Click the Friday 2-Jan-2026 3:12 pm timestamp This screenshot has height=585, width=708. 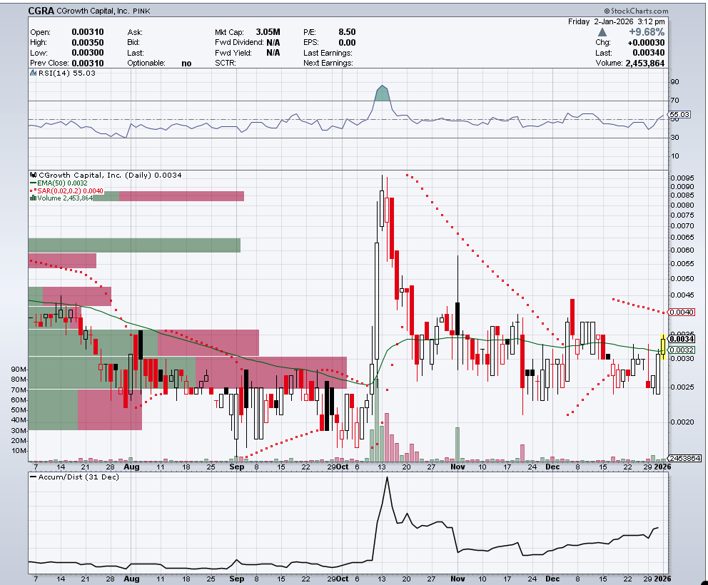tap(617, 21)
